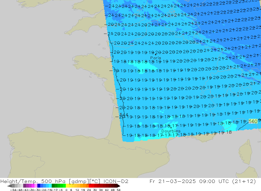Click the ICON-D2 model name
Viewport: 261px width, 191px height.
coord(116,181)
